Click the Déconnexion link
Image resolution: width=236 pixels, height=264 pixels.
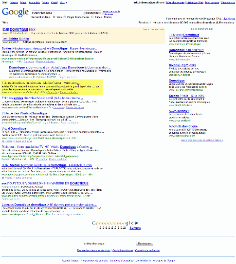228,2
